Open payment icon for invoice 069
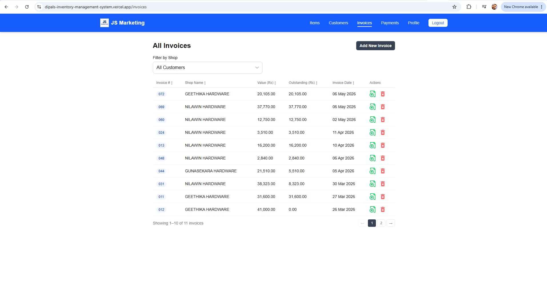Screen dimensions: 547x285 coord(372,107)
